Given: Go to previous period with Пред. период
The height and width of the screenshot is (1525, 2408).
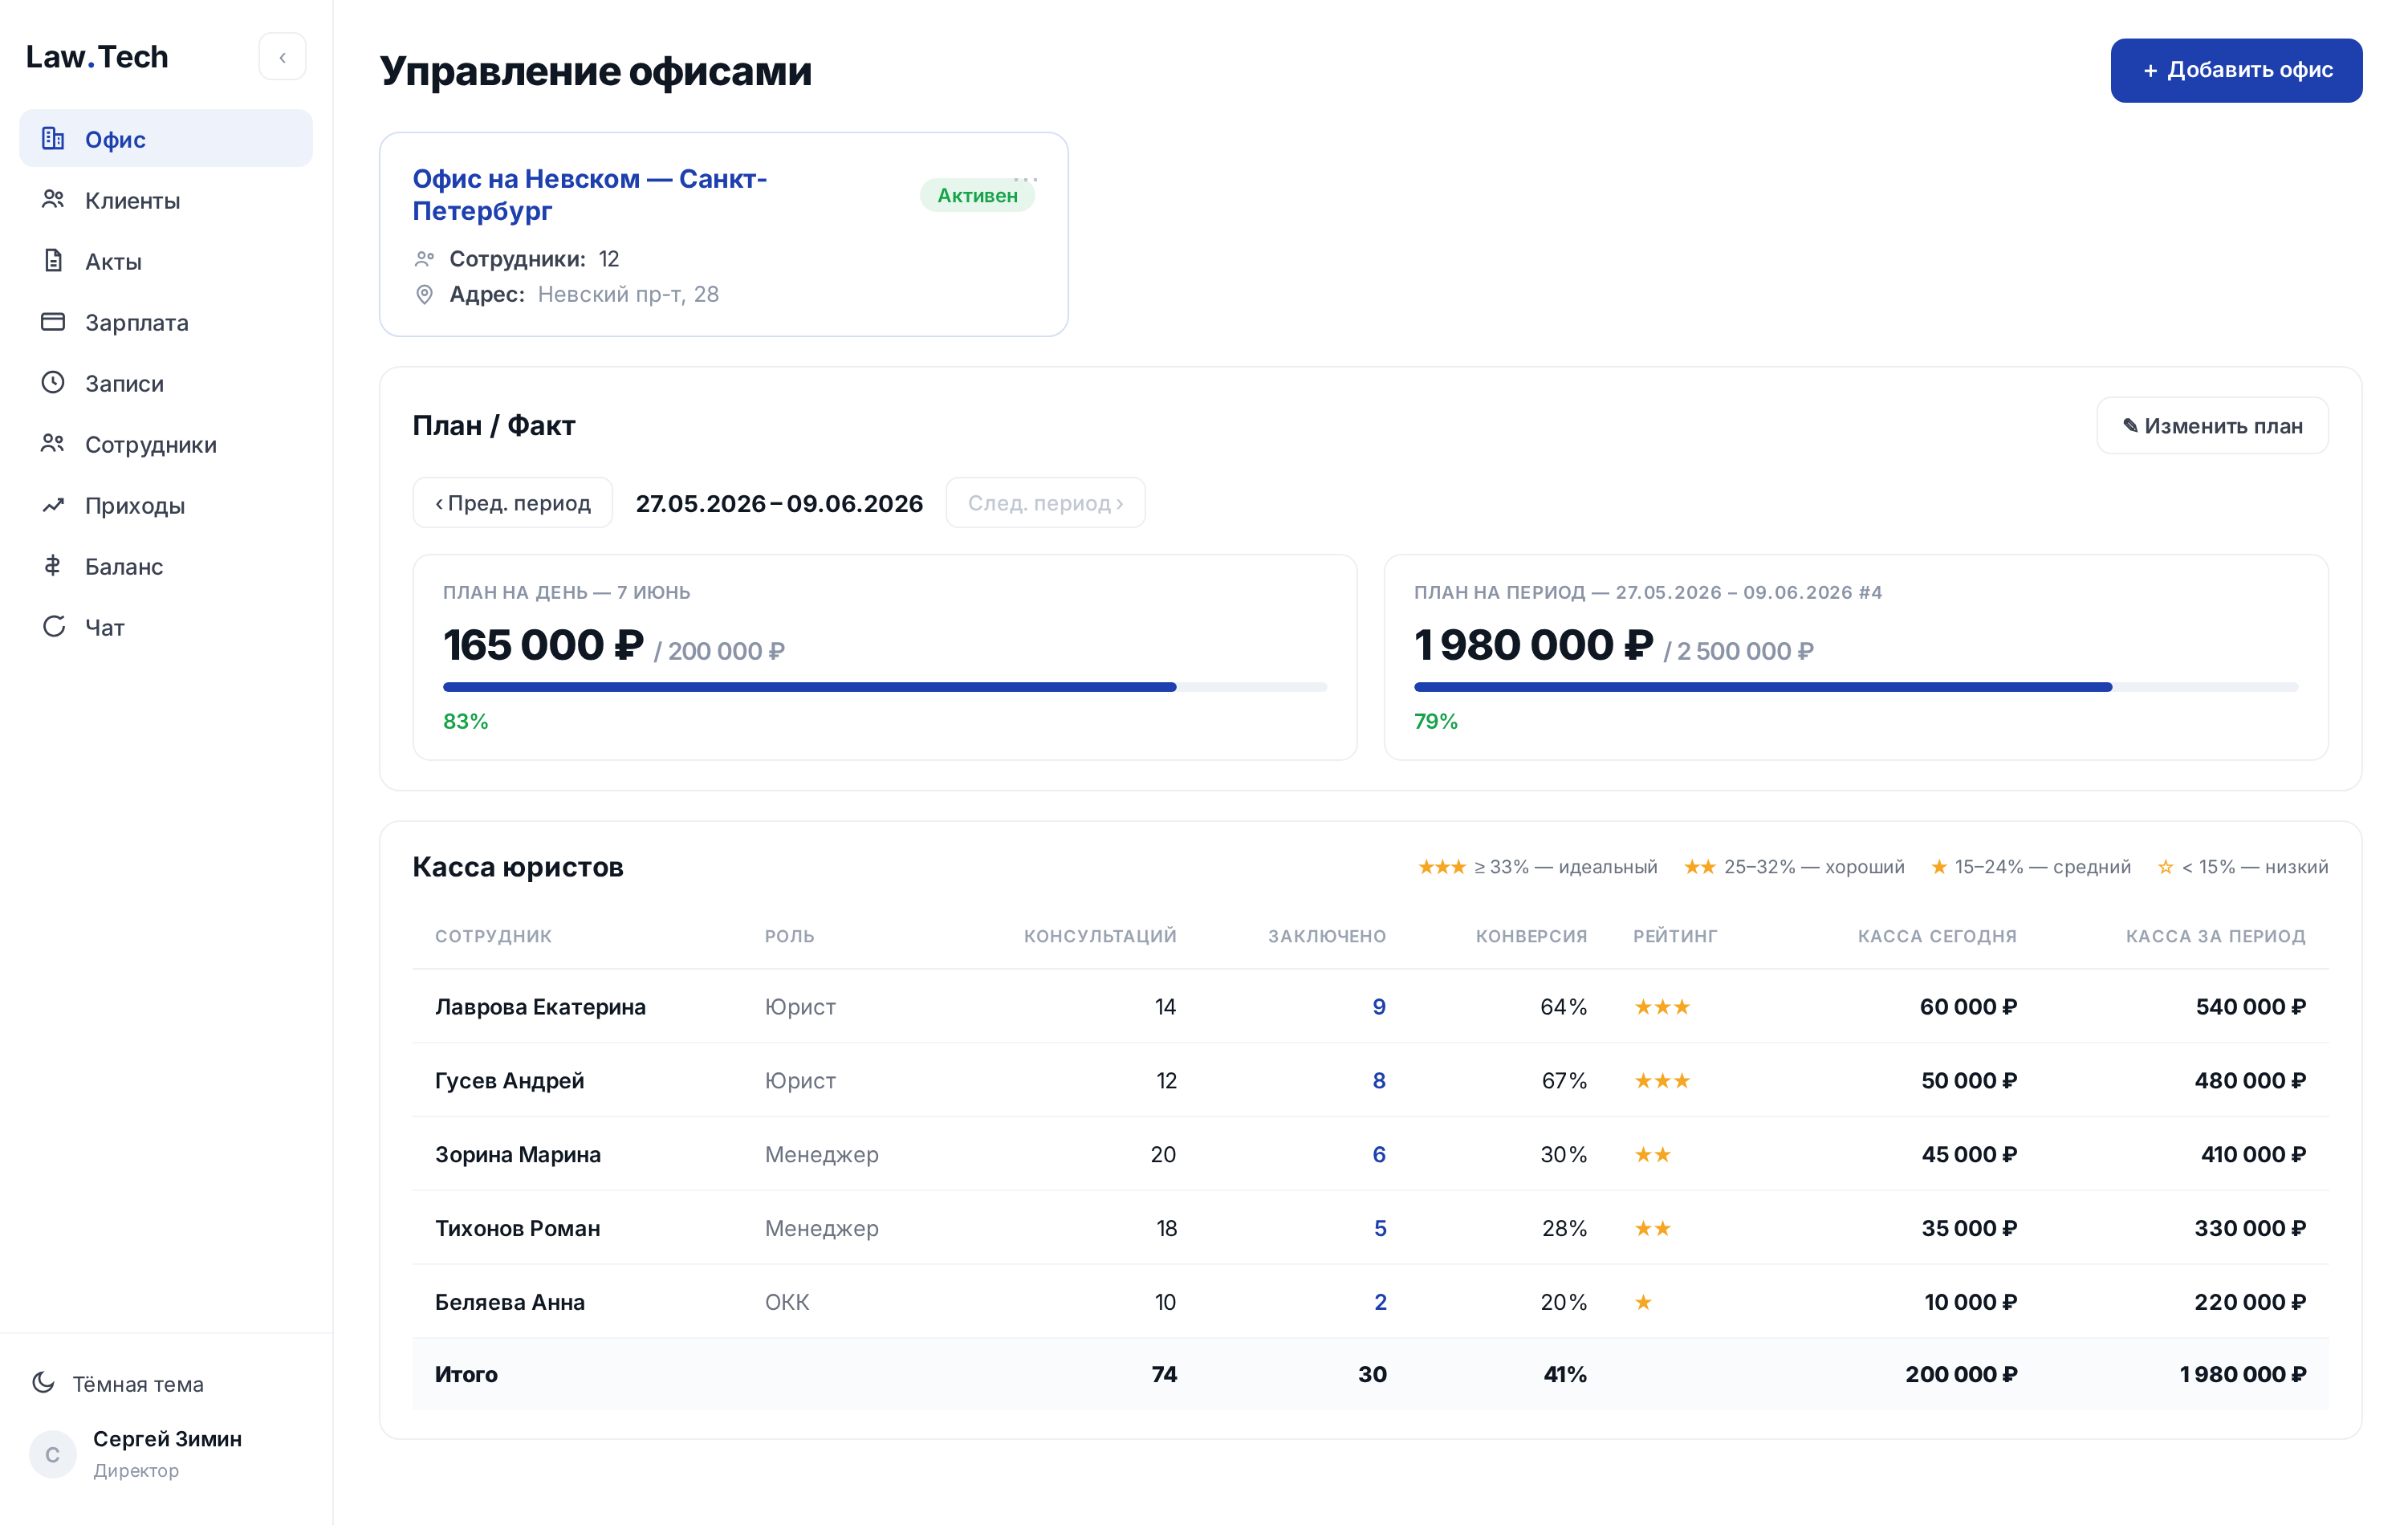Looking at the screenshot, I should 513,503.
